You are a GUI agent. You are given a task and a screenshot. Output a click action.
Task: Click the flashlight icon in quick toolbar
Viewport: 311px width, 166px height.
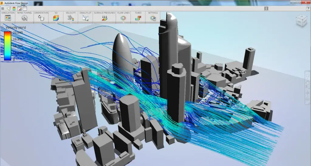pyautogui.click(x=9, y=9)
